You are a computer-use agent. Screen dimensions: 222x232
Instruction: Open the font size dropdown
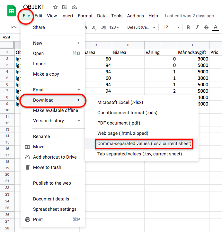(170, 27)
